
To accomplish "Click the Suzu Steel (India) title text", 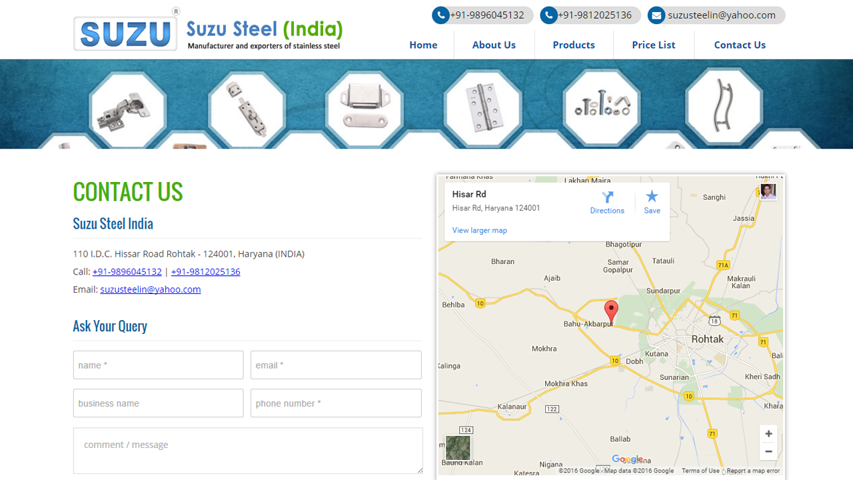I will point(265,29).
